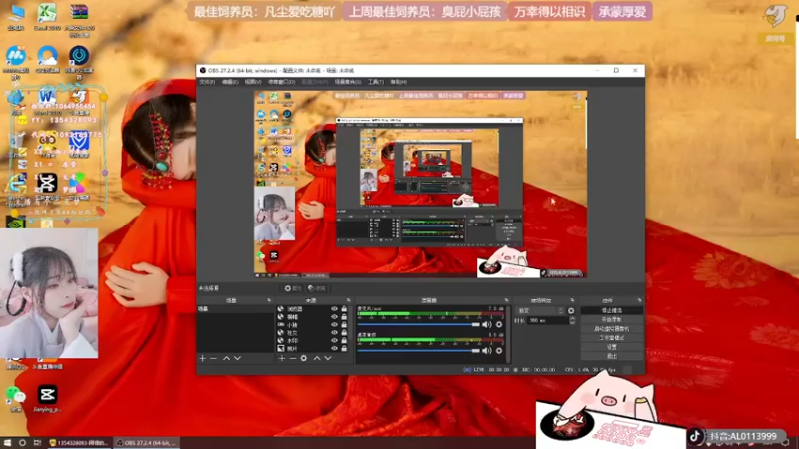This screenshot has height=449, width=799.
Task: Open 停靠窗口(D) menu in OBS
Action: pyautogui.click(x=282, y=82)
